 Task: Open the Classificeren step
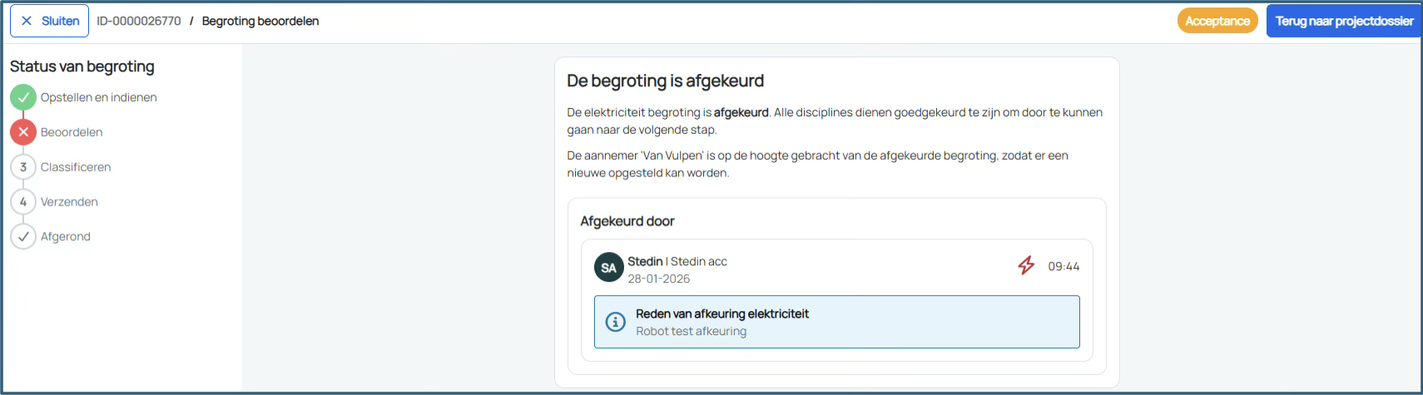(x=76, y=167)
